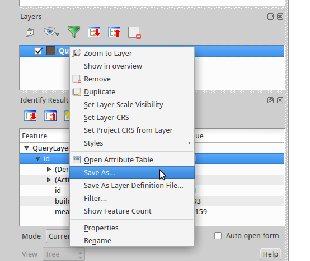Click the green filter legend funnel icon
Image resolution: width=310 pixels, height=261 pixels.
click(x=74, y=32)
